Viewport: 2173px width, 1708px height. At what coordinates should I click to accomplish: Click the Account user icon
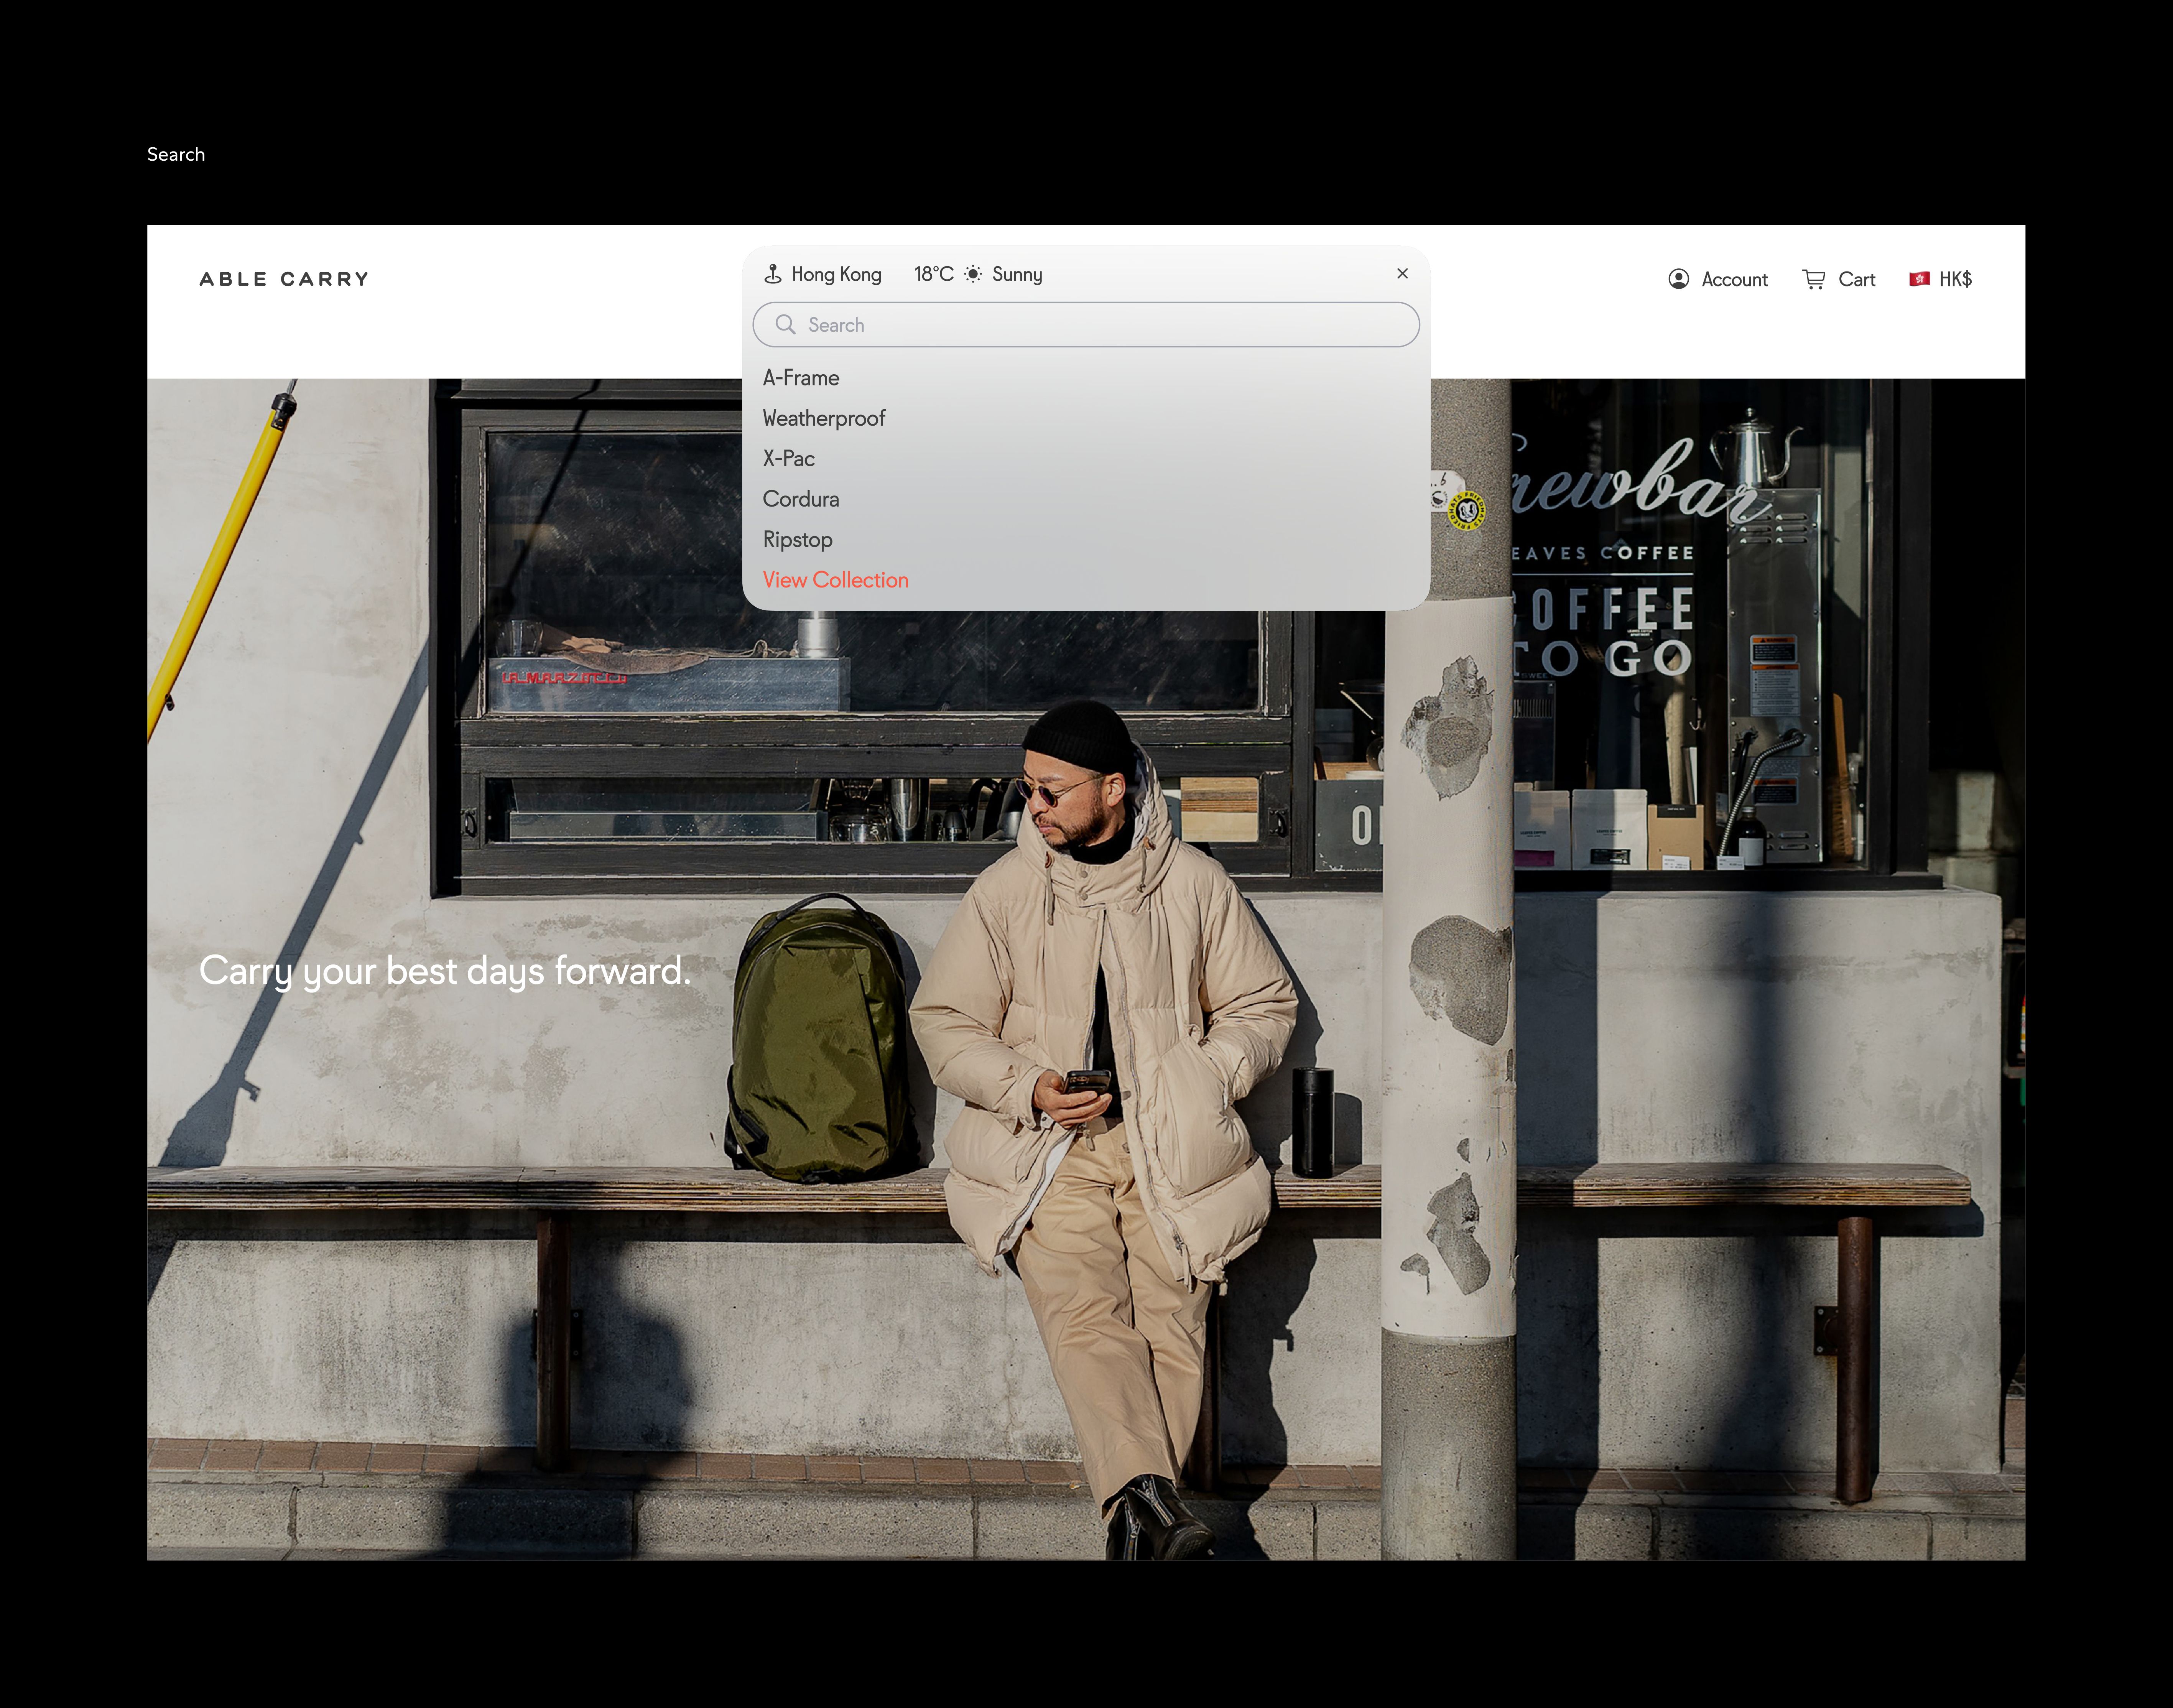pos(1679,279)
